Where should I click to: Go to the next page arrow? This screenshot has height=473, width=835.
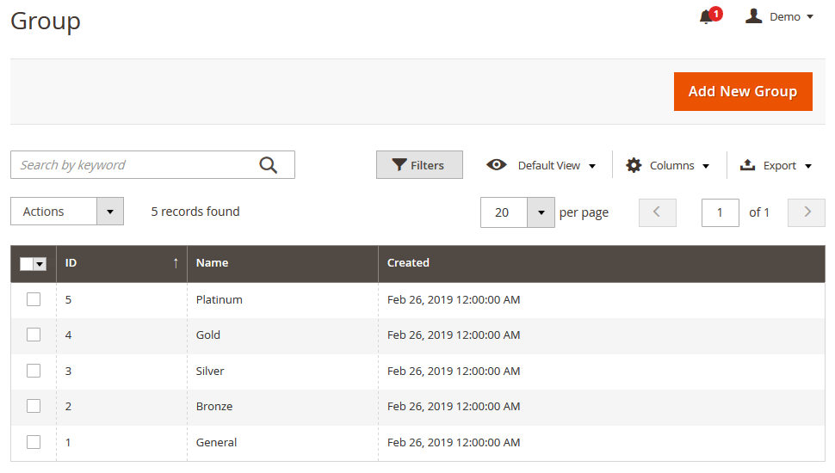[807, 212]
